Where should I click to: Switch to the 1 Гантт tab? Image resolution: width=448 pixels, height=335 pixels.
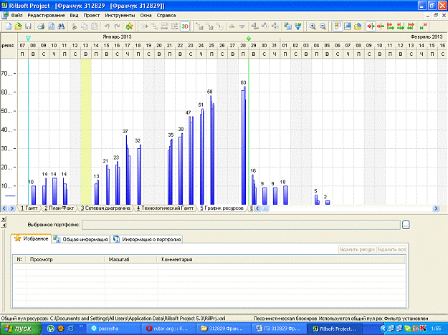click(29, 208)
